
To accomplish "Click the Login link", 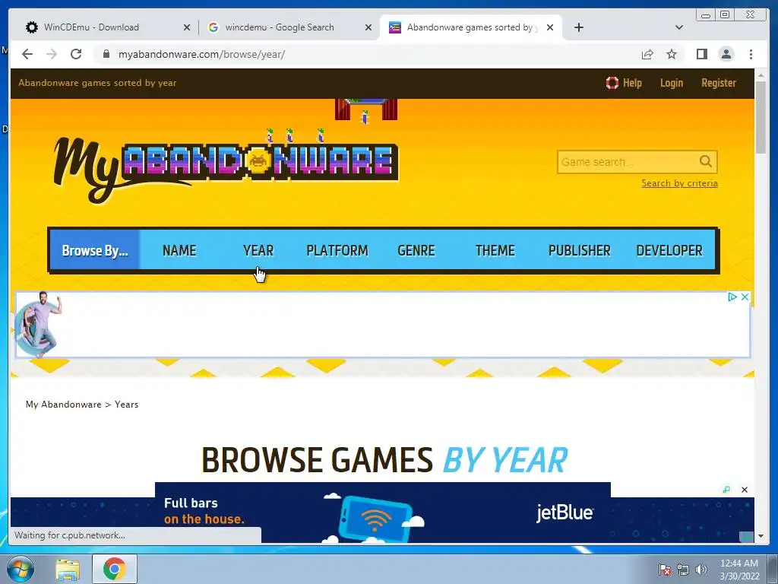I will pos(672,83).
